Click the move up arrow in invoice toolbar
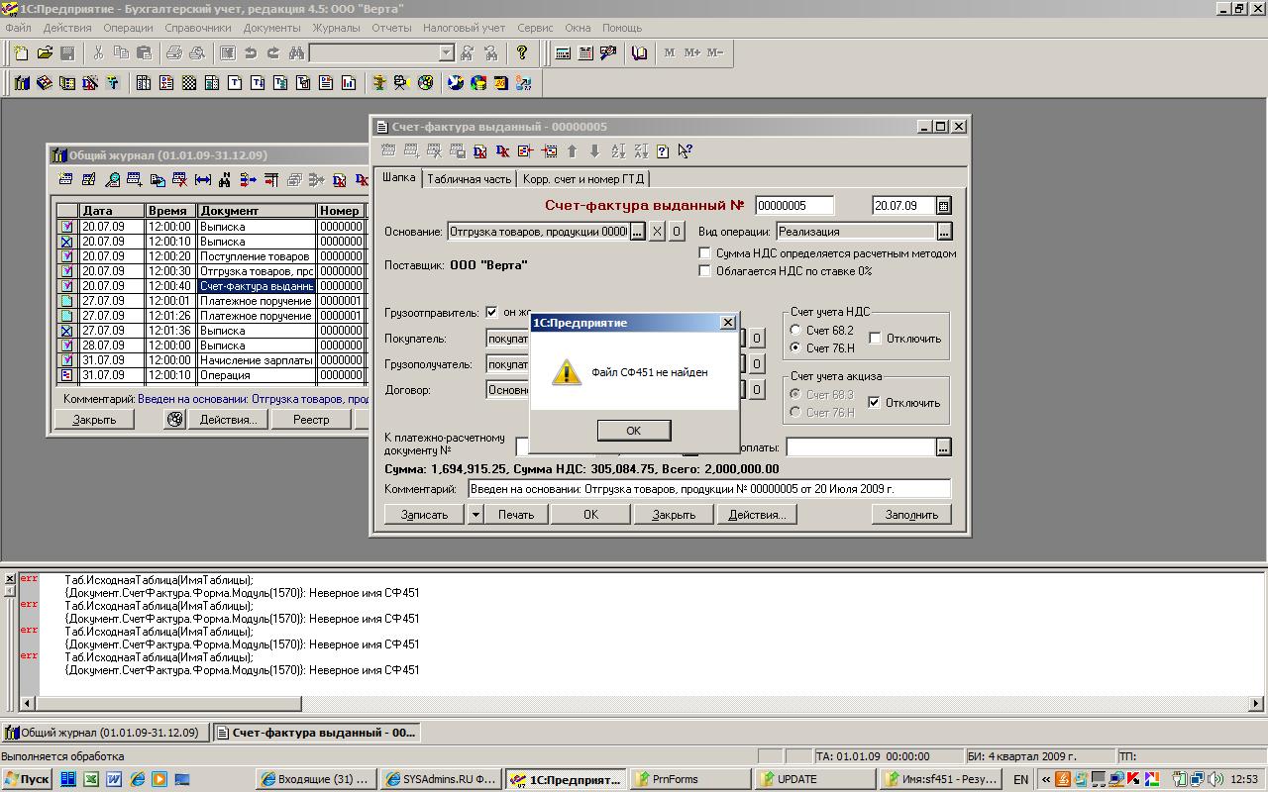Image resolution: width=1268 pixels, height=792 pixels. (x=572, y=151)
